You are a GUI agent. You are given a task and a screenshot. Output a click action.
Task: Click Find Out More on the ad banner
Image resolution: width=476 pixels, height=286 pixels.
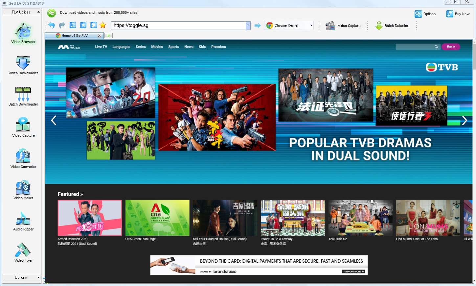click(353, 272)
